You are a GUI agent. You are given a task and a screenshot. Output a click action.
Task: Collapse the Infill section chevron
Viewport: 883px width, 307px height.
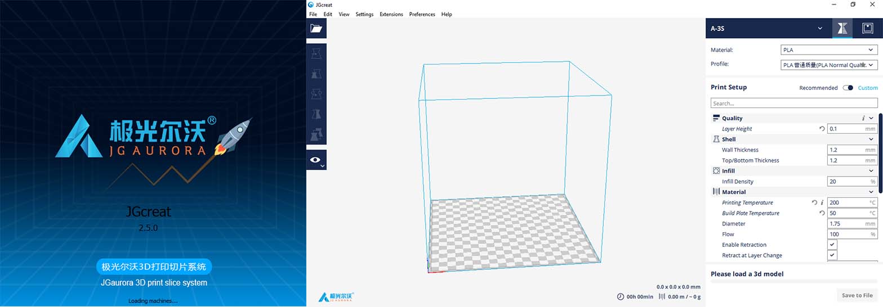(871, 170)
